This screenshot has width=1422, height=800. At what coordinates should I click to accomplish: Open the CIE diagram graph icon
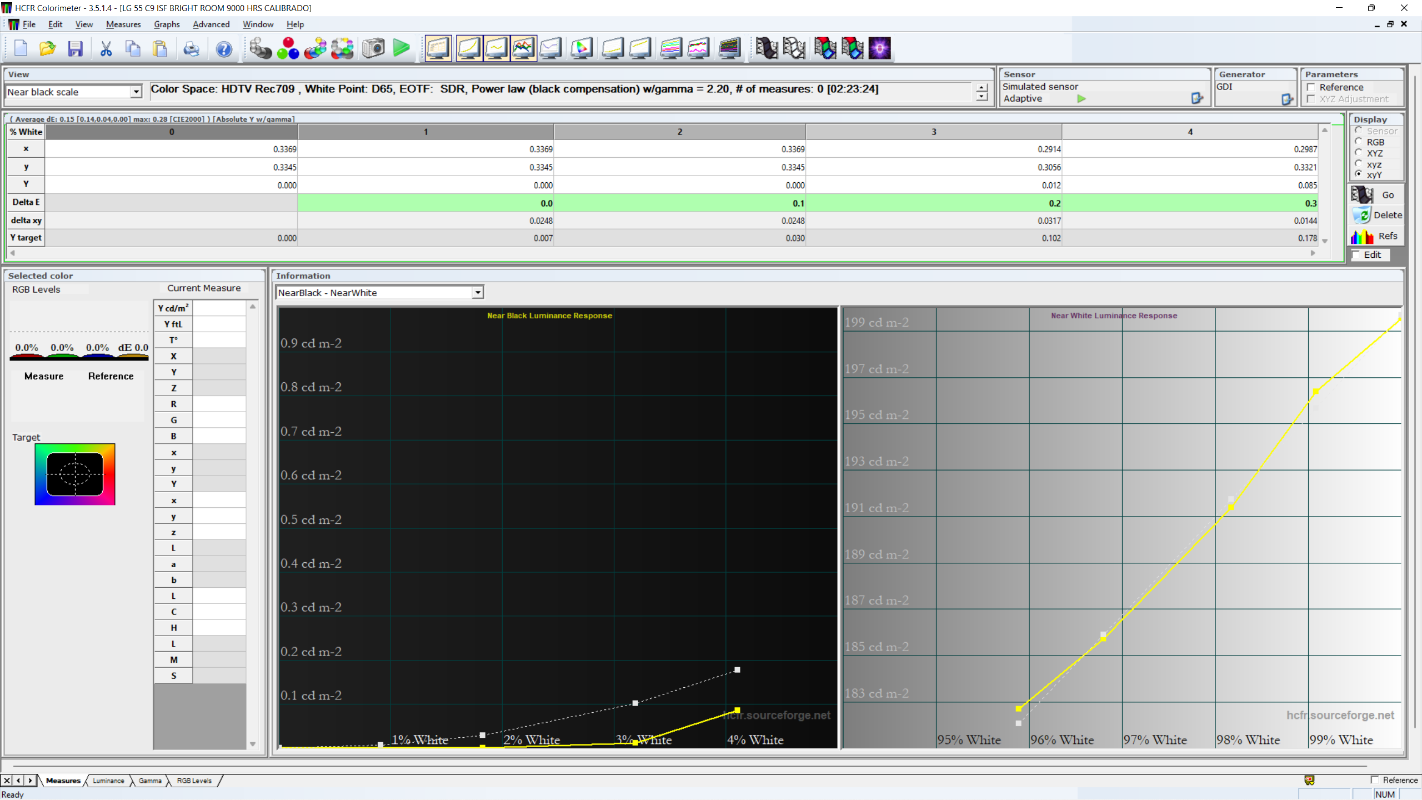(581, 49)
